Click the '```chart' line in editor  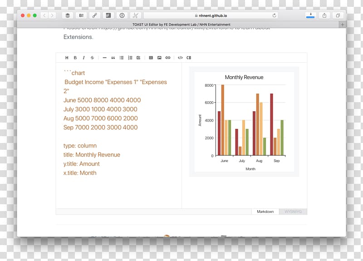point(74,73)
